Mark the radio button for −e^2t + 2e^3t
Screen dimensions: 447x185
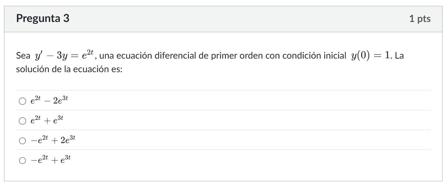click(x=23, y=140)
